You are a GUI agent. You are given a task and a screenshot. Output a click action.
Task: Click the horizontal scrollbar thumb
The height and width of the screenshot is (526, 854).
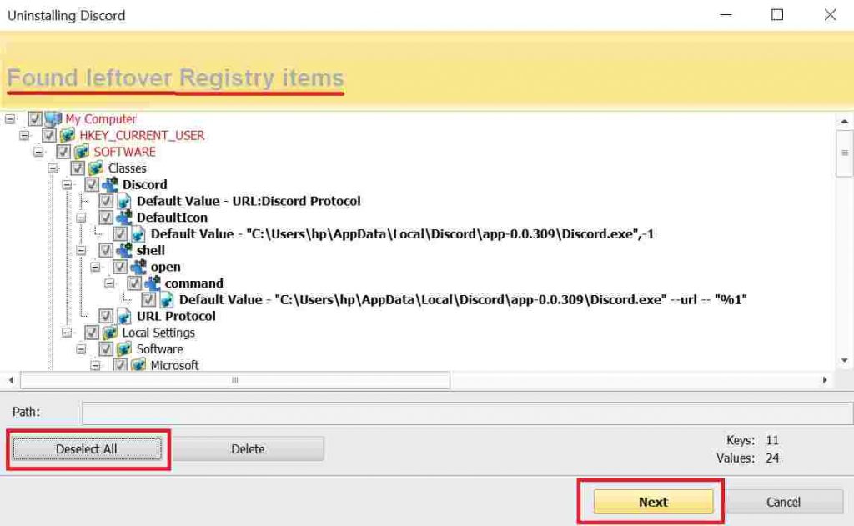pyautogui.click(x=235, y=380)
